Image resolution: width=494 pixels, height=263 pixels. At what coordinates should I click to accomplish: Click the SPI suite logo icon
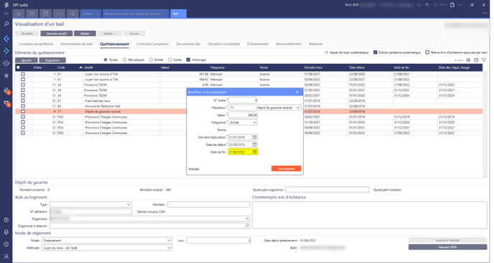click(x=6, y=5)
